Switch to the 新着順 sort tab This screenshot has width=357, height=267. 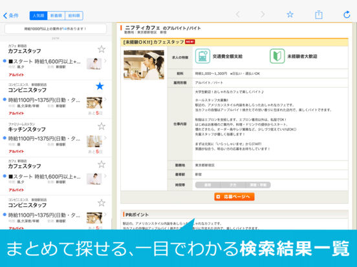56,15
